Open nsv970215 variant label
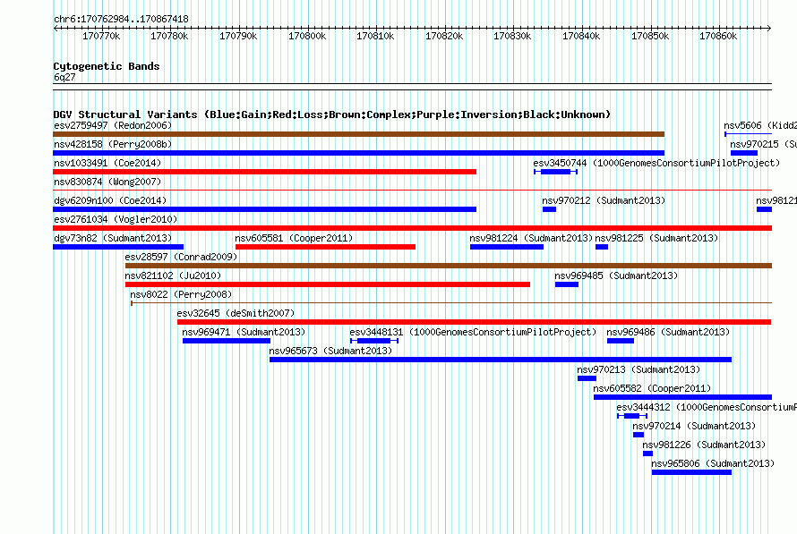Screen dimensions: 797x534 point(763,144)
